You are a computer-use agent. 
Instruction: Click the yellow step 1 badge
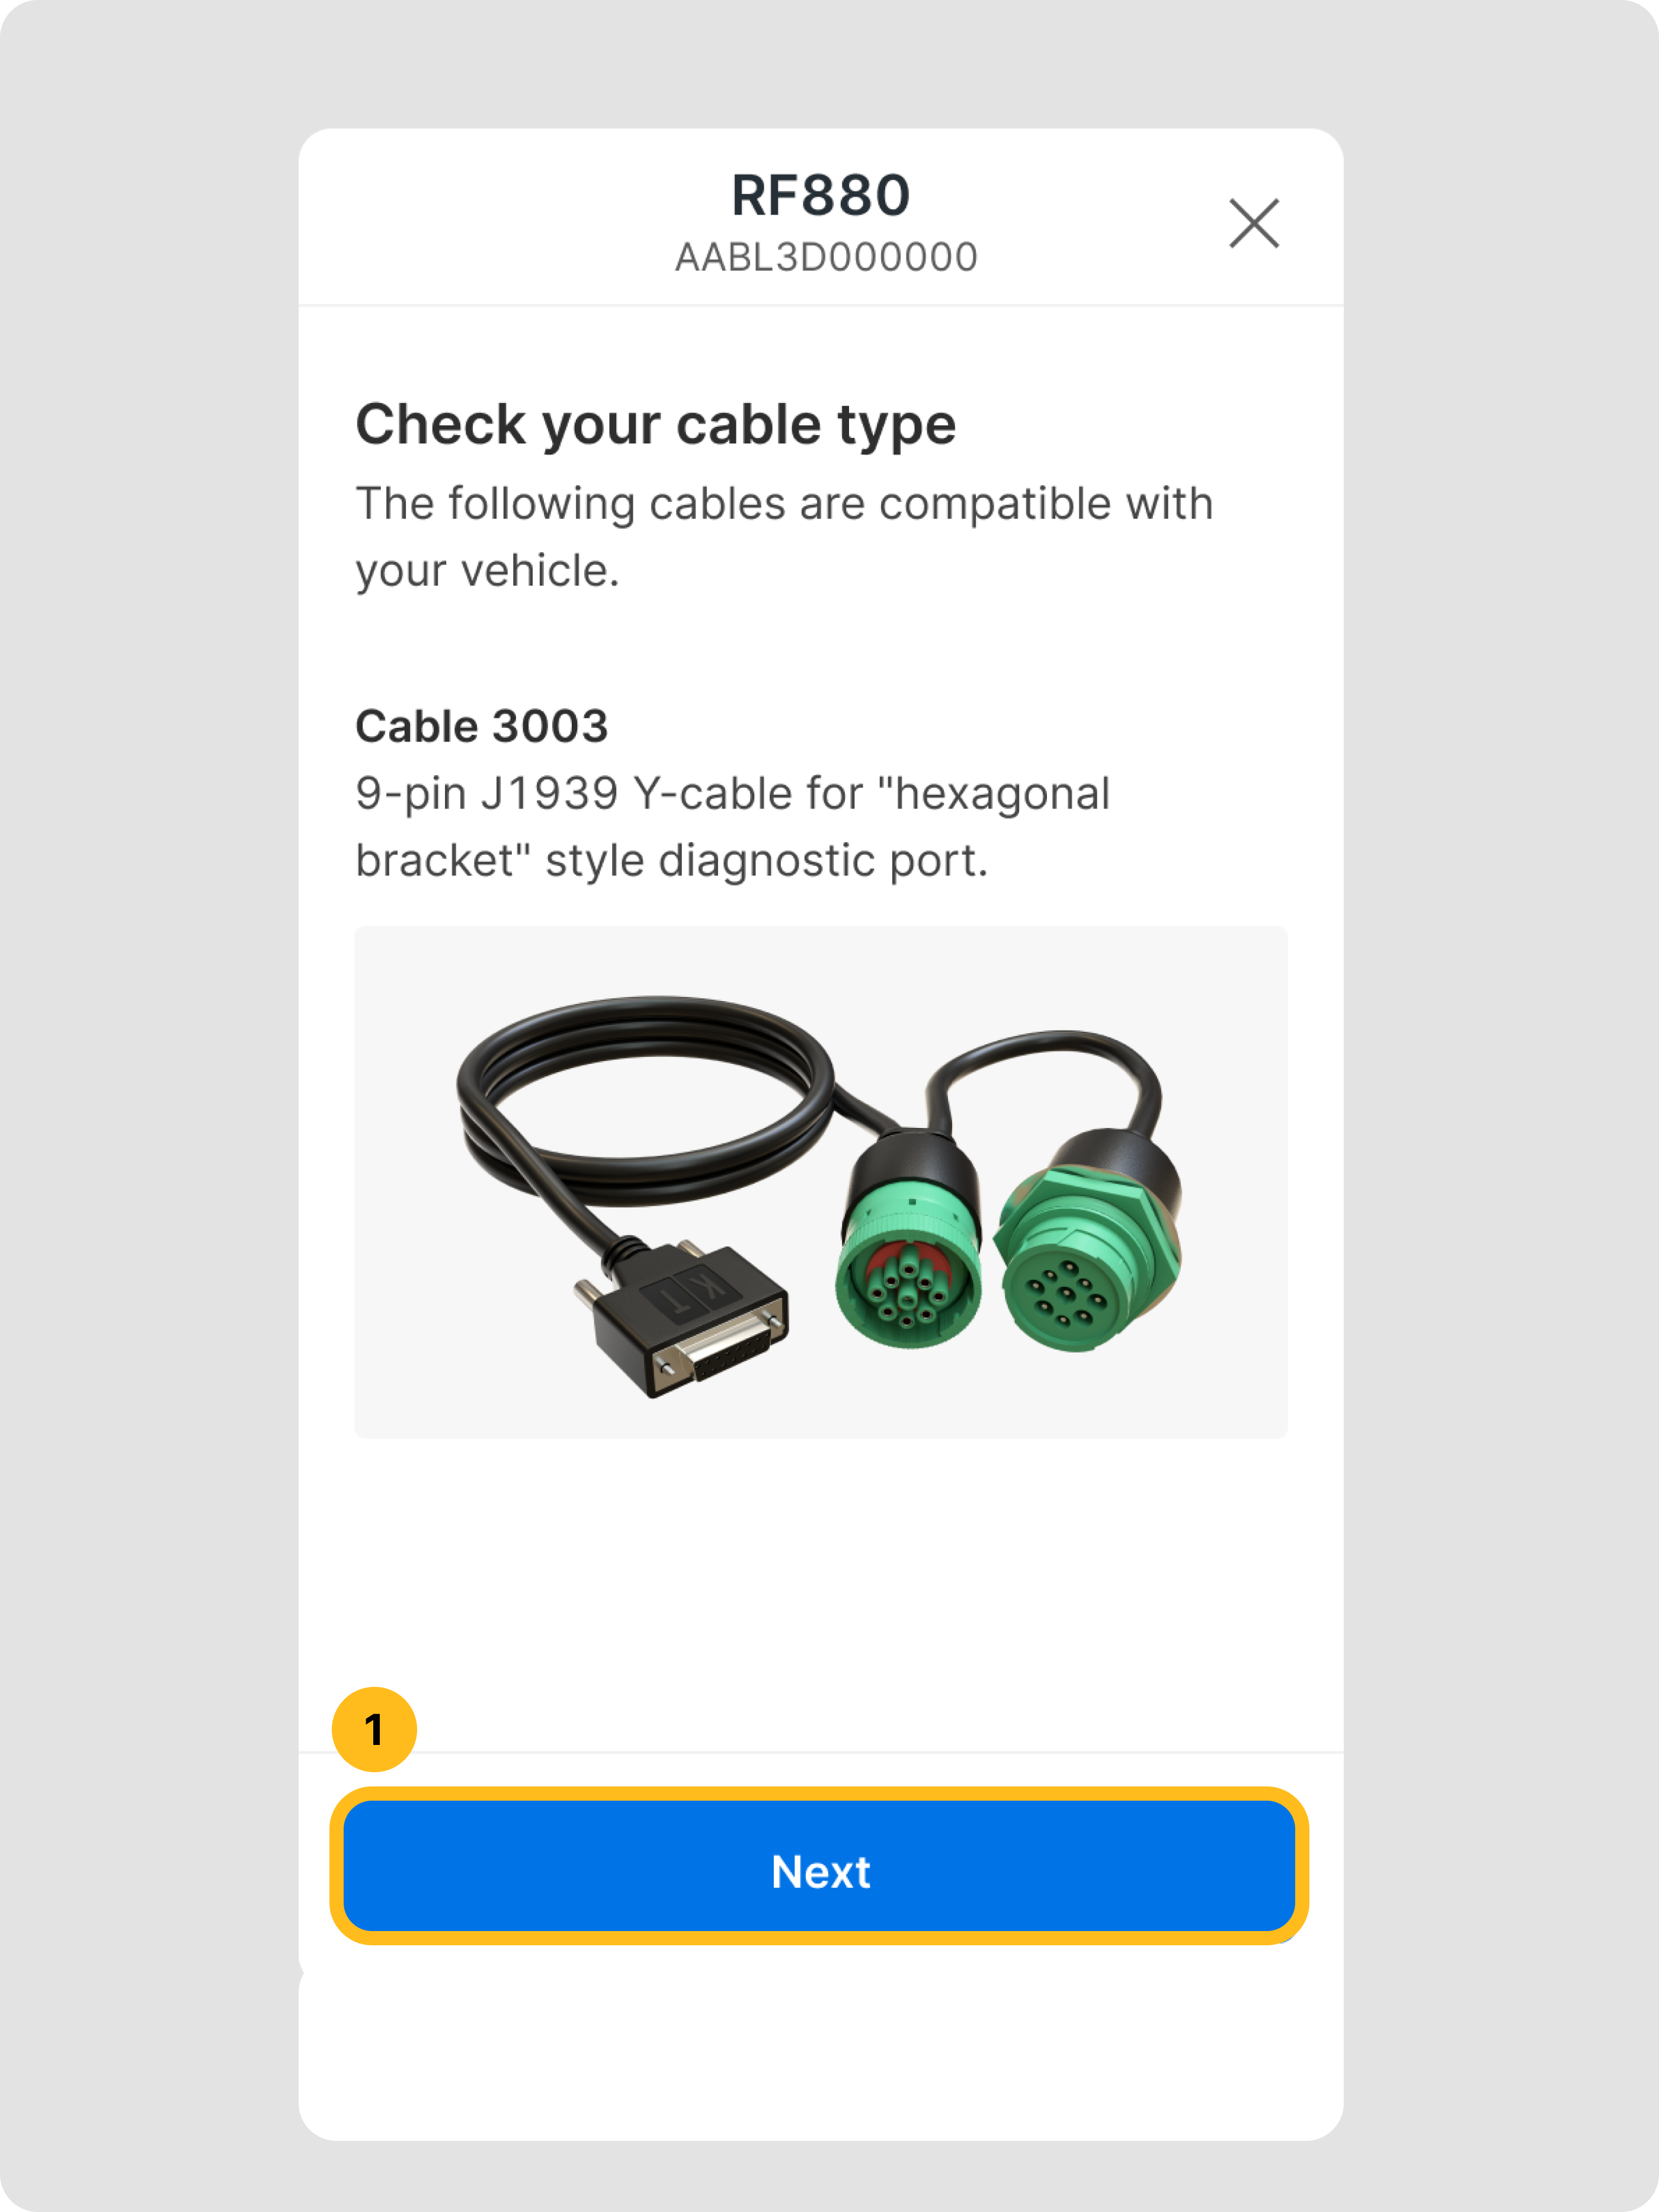374,1730
